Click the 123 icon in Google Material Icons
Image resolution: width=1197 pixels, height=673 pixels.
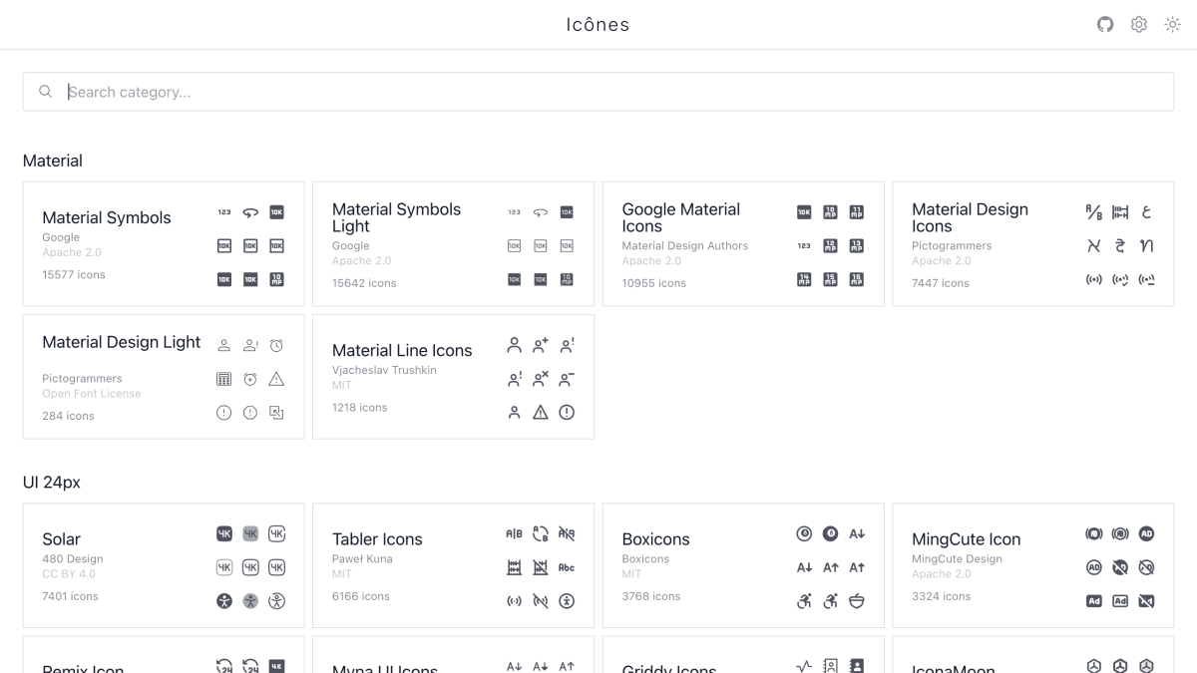coord(804,245)
